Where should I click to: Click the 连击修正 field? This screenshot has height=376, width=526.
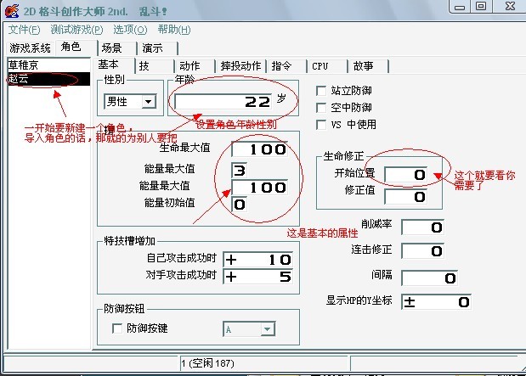[422, 251]
